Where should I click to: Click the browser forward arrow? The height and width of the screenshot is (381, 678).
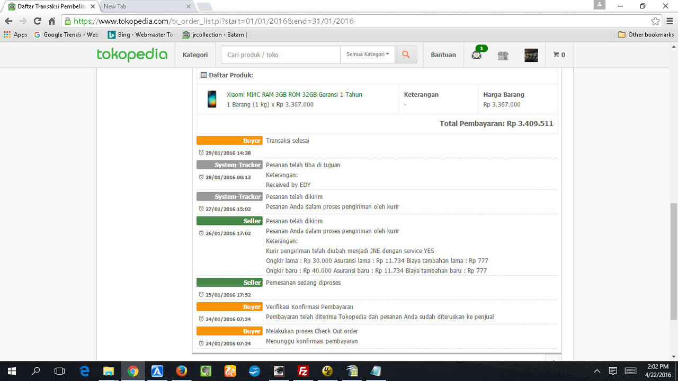[23, 21]
